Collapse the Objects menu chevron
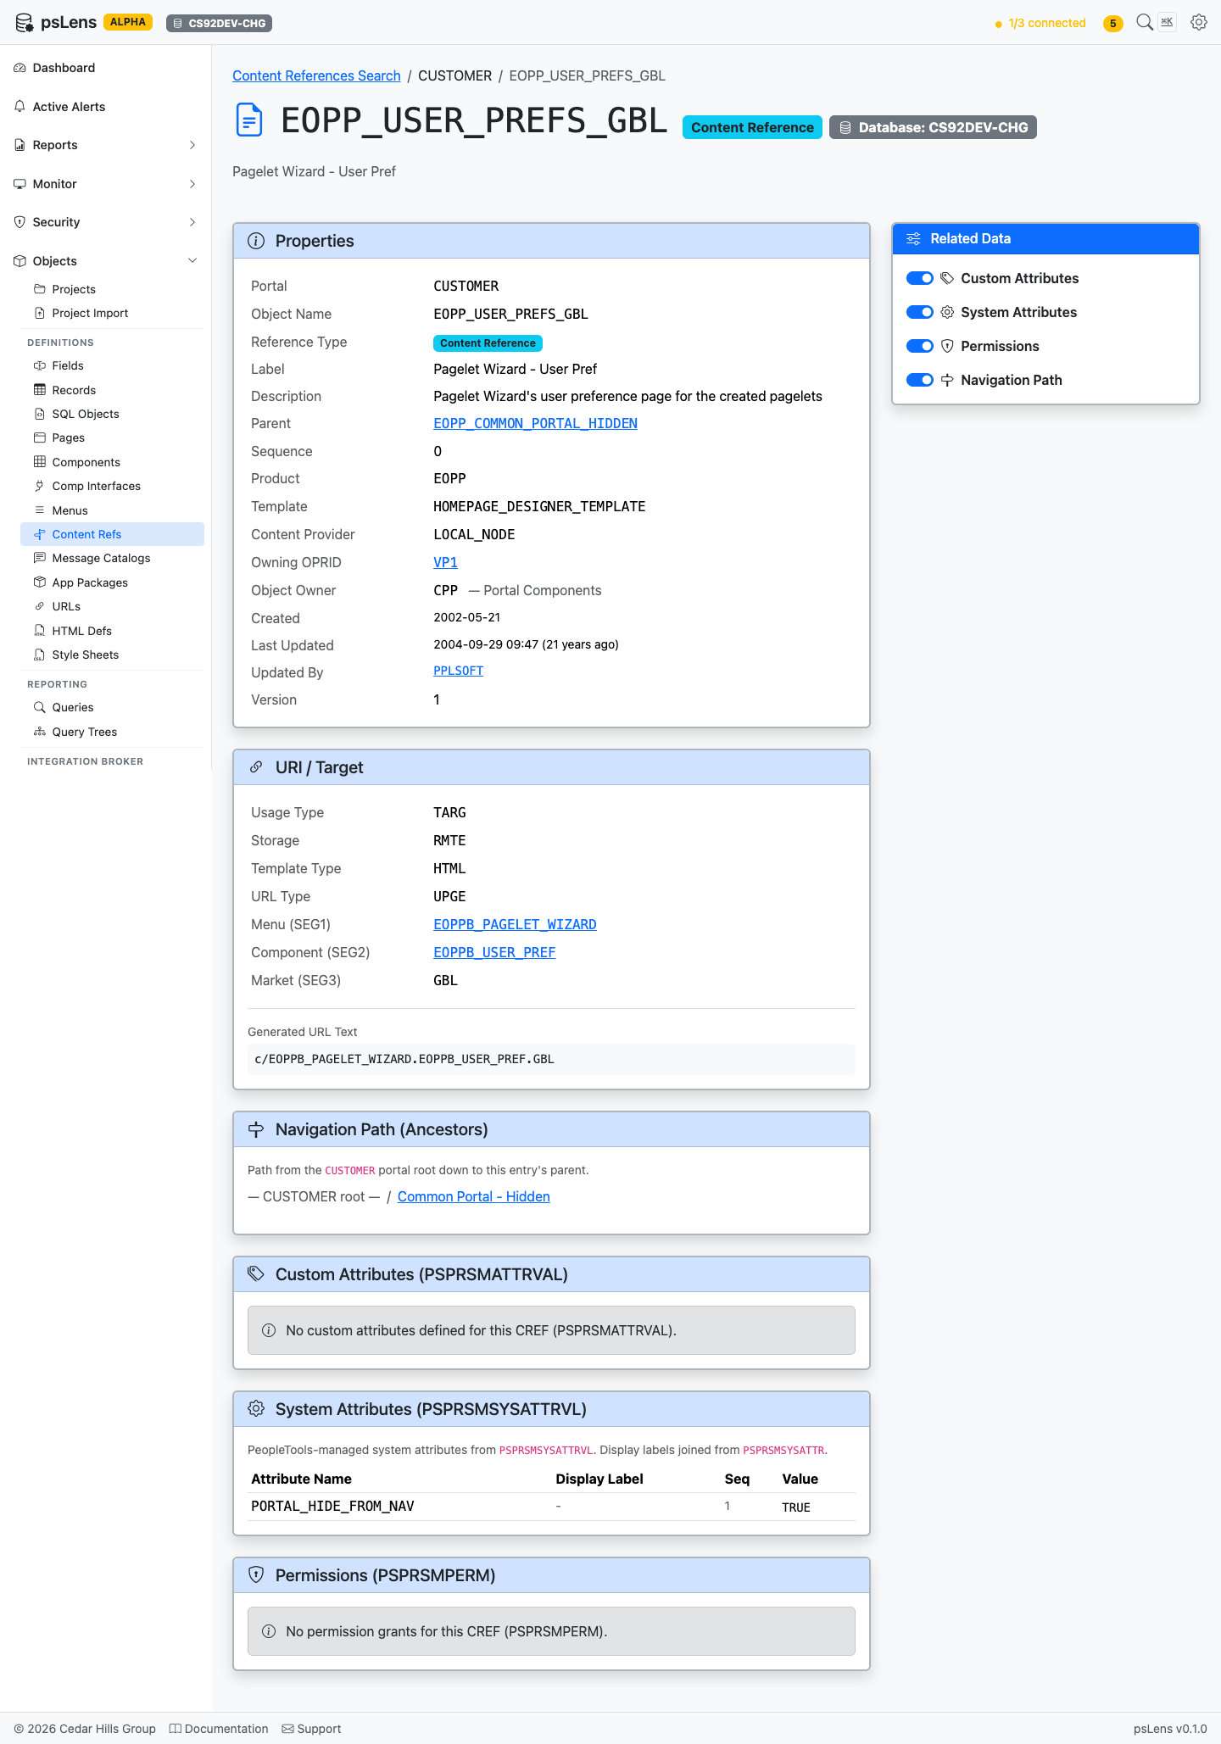1221x1744 pixels. coord(192,261)
